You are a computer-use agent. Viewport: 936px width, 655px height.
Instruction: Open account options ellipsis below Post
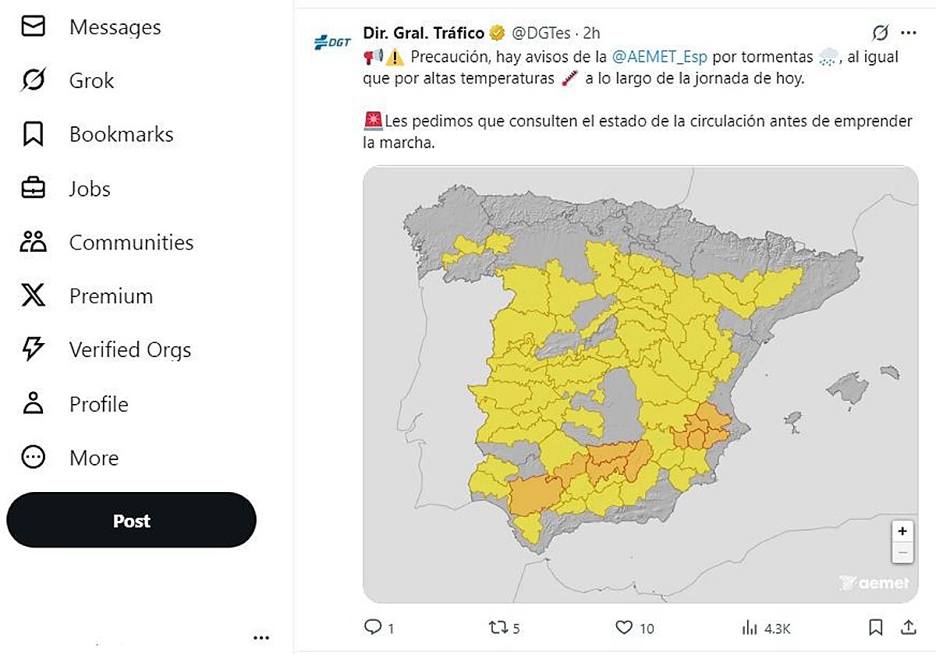261,638
